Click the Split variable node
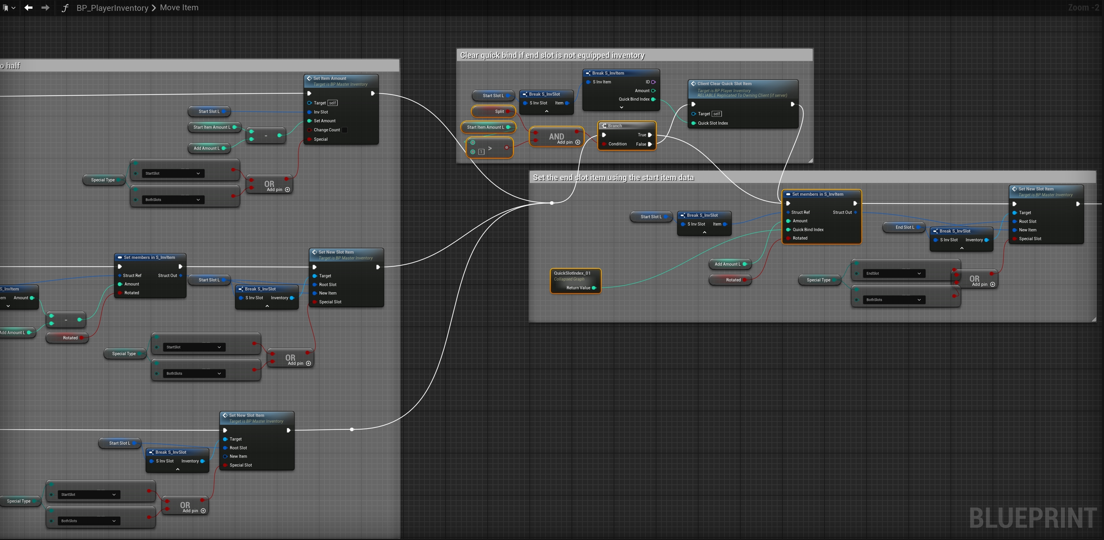This screenshot has height=540, width=1104. click(x=493, y=111)
